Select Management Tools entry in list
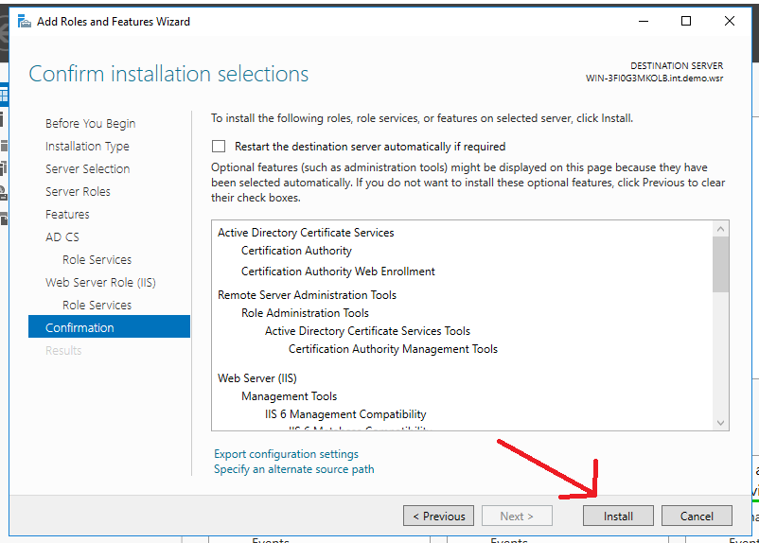Image resolution: width=759 pixels, height=543 pixels. [x=289, y=396]
